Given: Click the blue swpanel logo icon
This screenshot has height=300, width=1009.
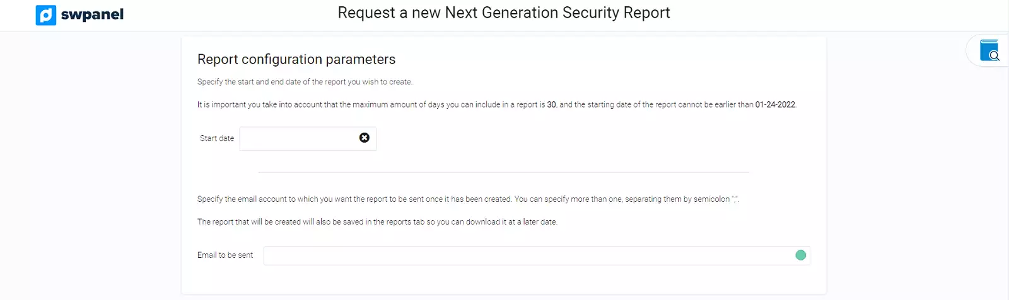Looking at the screenshot, I should tap(46, 14).
